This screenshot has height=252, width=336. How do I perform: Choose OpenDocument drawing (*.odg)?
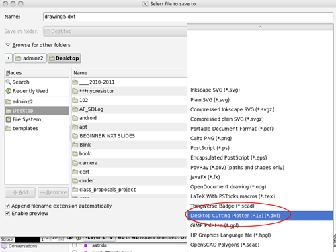click(x=260, y=187)
